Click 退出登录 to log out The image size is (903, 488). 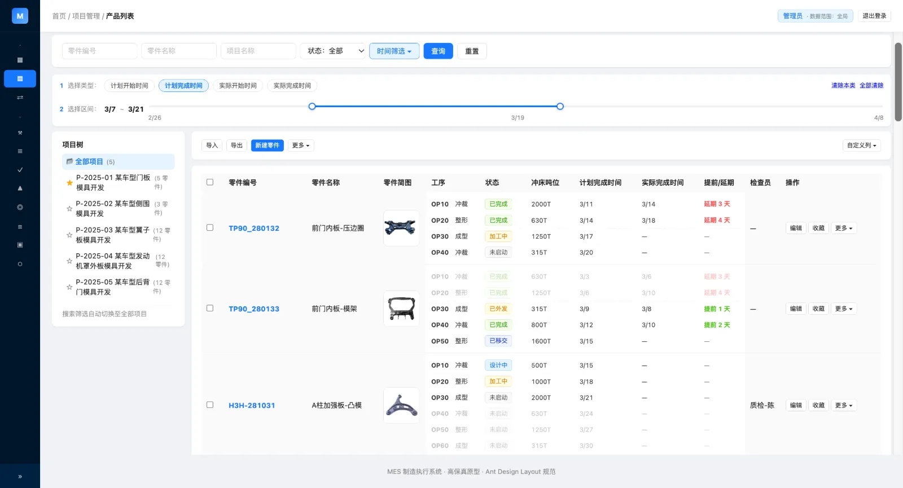point(874,16)
